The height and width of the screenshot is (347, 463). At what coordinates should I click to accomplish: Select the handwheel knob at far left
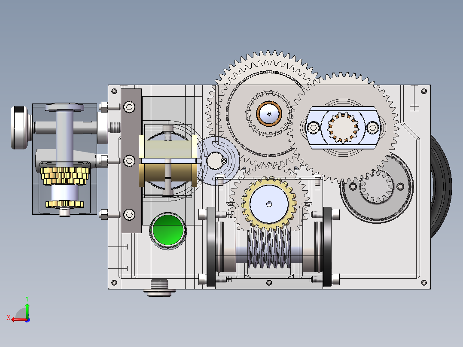click(x=20, y=128)
